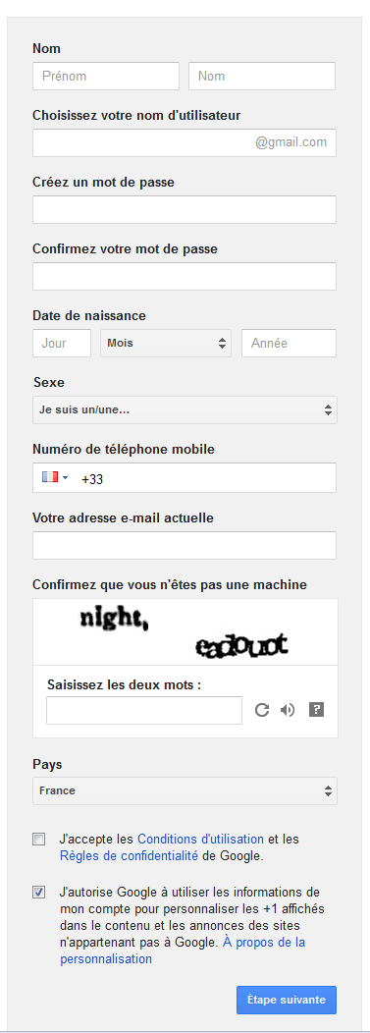Click the captcha two words text box
370x1033 pixels.
coord(144,710)
